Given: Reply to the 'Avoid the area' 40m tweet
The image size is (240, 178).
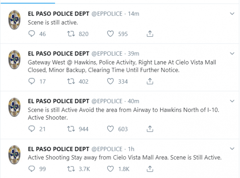Looking at the screenshot, I should click(32, 129).
